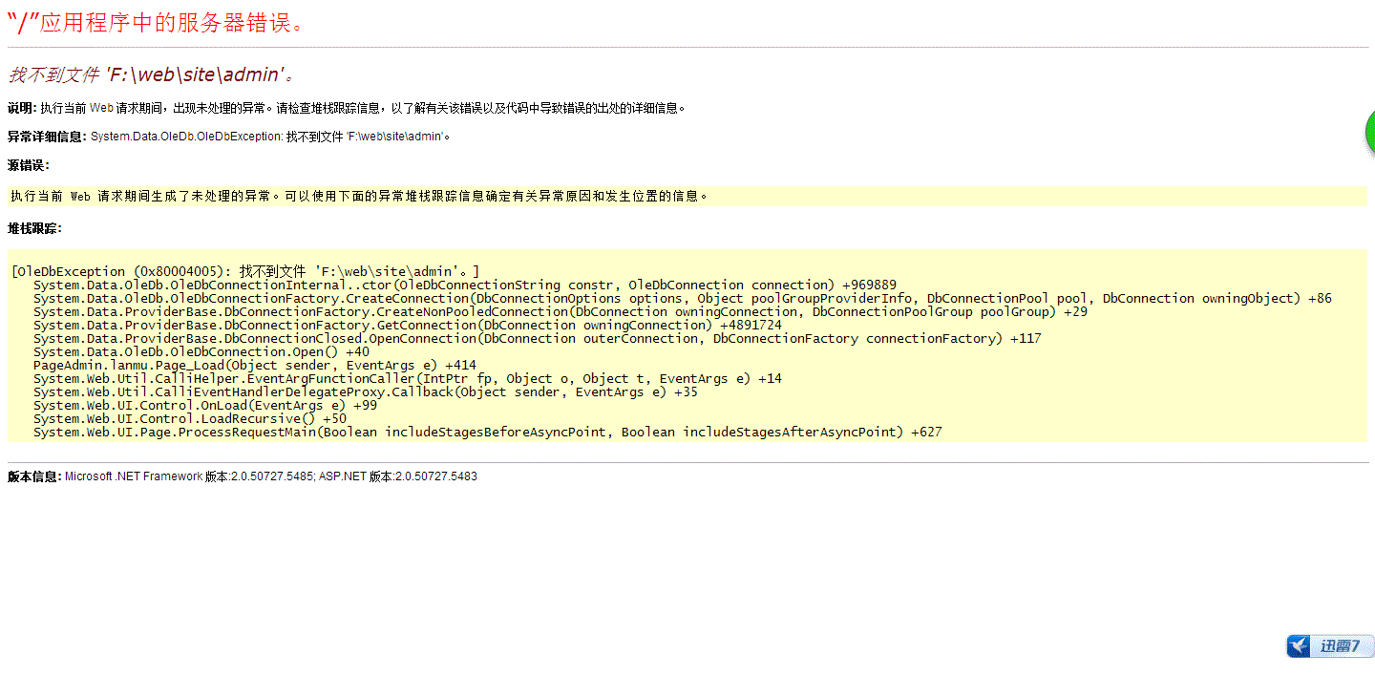Click the PageAdmin.lanmu.Page_Load stack line

point(254,366)
